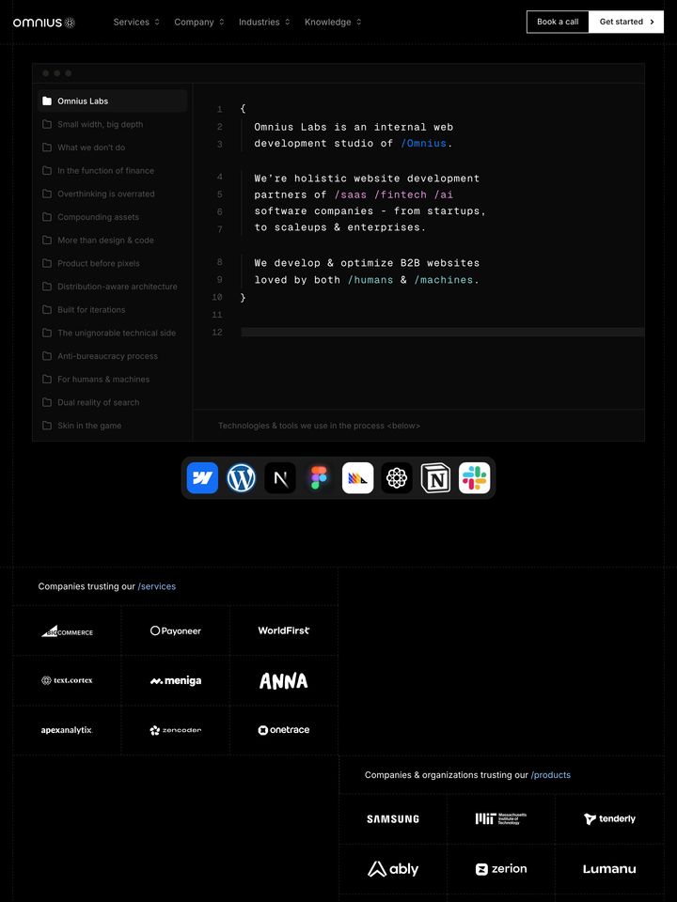
Task: Open the 'Anti-bureaucracy process' folder
Action: pos(112,356)
